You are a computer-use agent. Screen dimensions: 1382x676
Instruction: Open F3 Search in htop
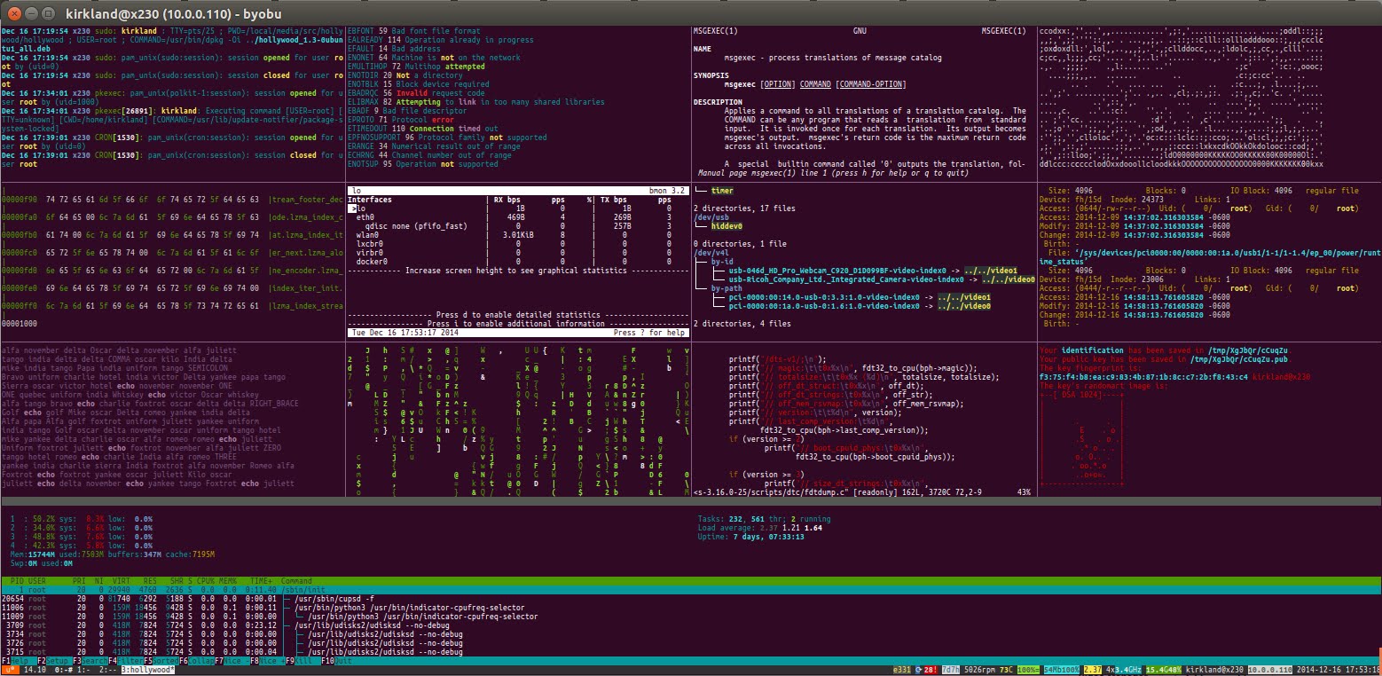(90, 660)
